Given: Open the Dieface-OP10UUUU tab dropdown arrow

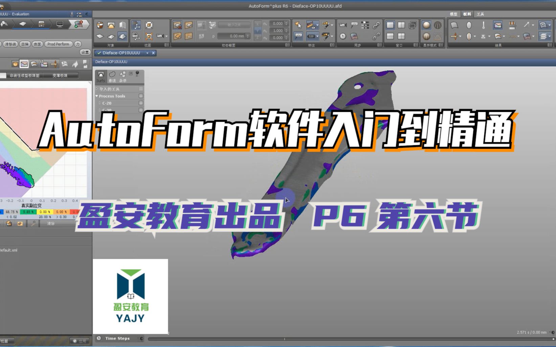Looking at the screenshot, I should click(x=148, y=53).
